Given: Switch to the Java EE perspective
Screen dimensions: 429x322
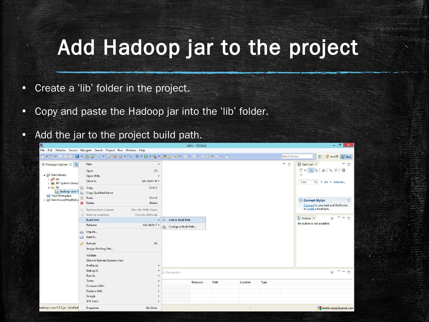Looking at the screenshot, I should 332,157.
